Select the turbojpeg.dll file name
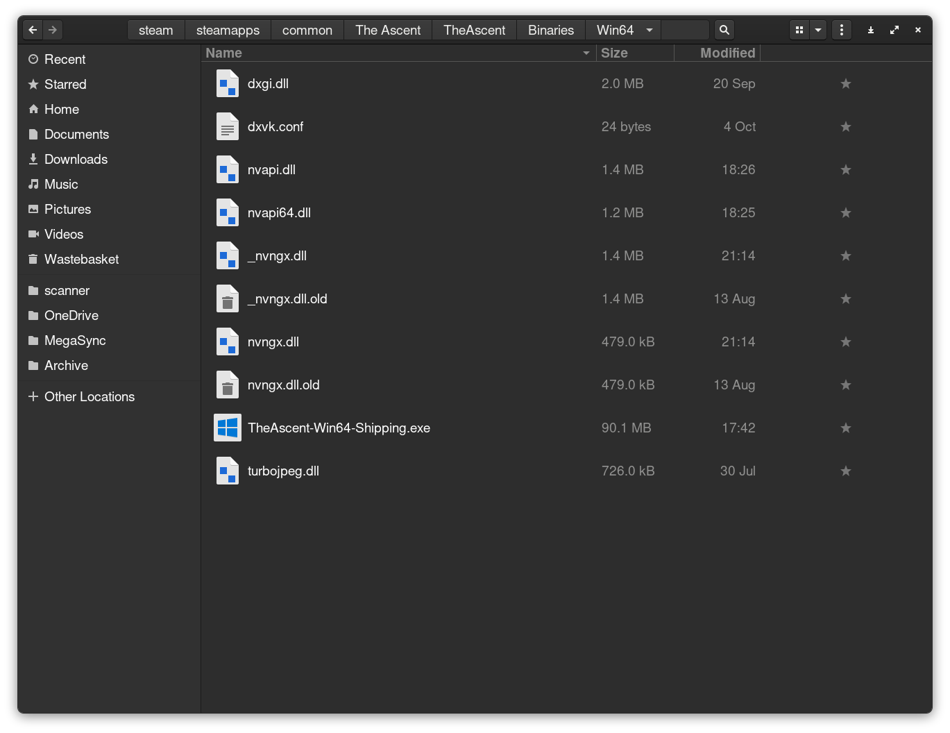 [283, 471]
